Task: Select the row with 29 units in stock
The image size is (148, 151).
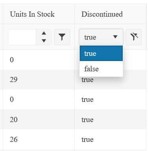Action: (73, 80)
